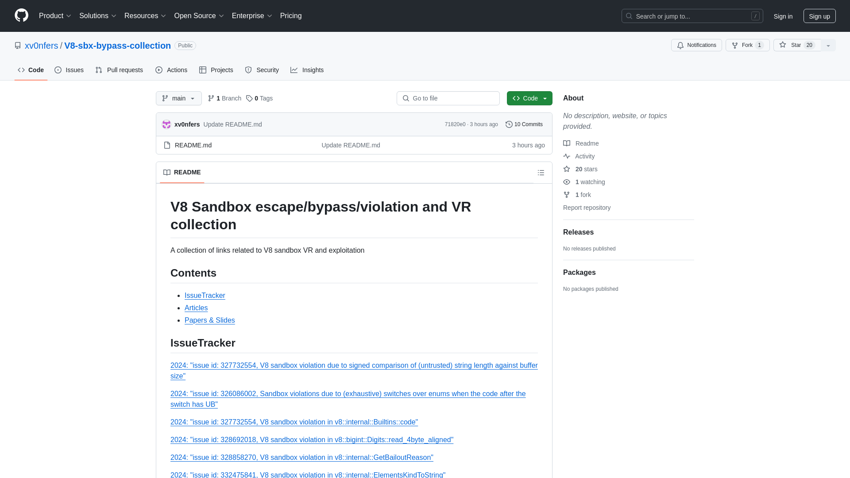Switch to the Code tab
850x478 pixels.
tap(31, 70)
